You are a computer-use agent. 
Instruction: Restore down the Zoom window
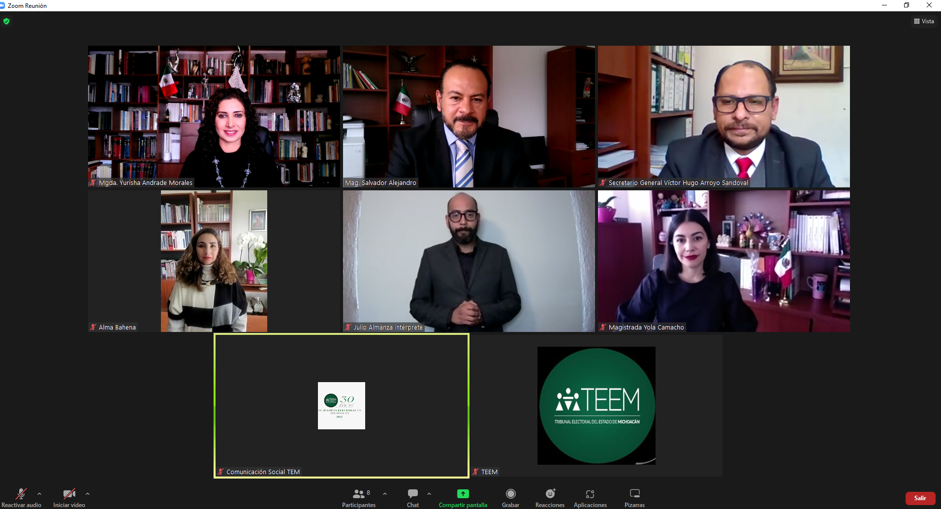click(x=907, y=5)
